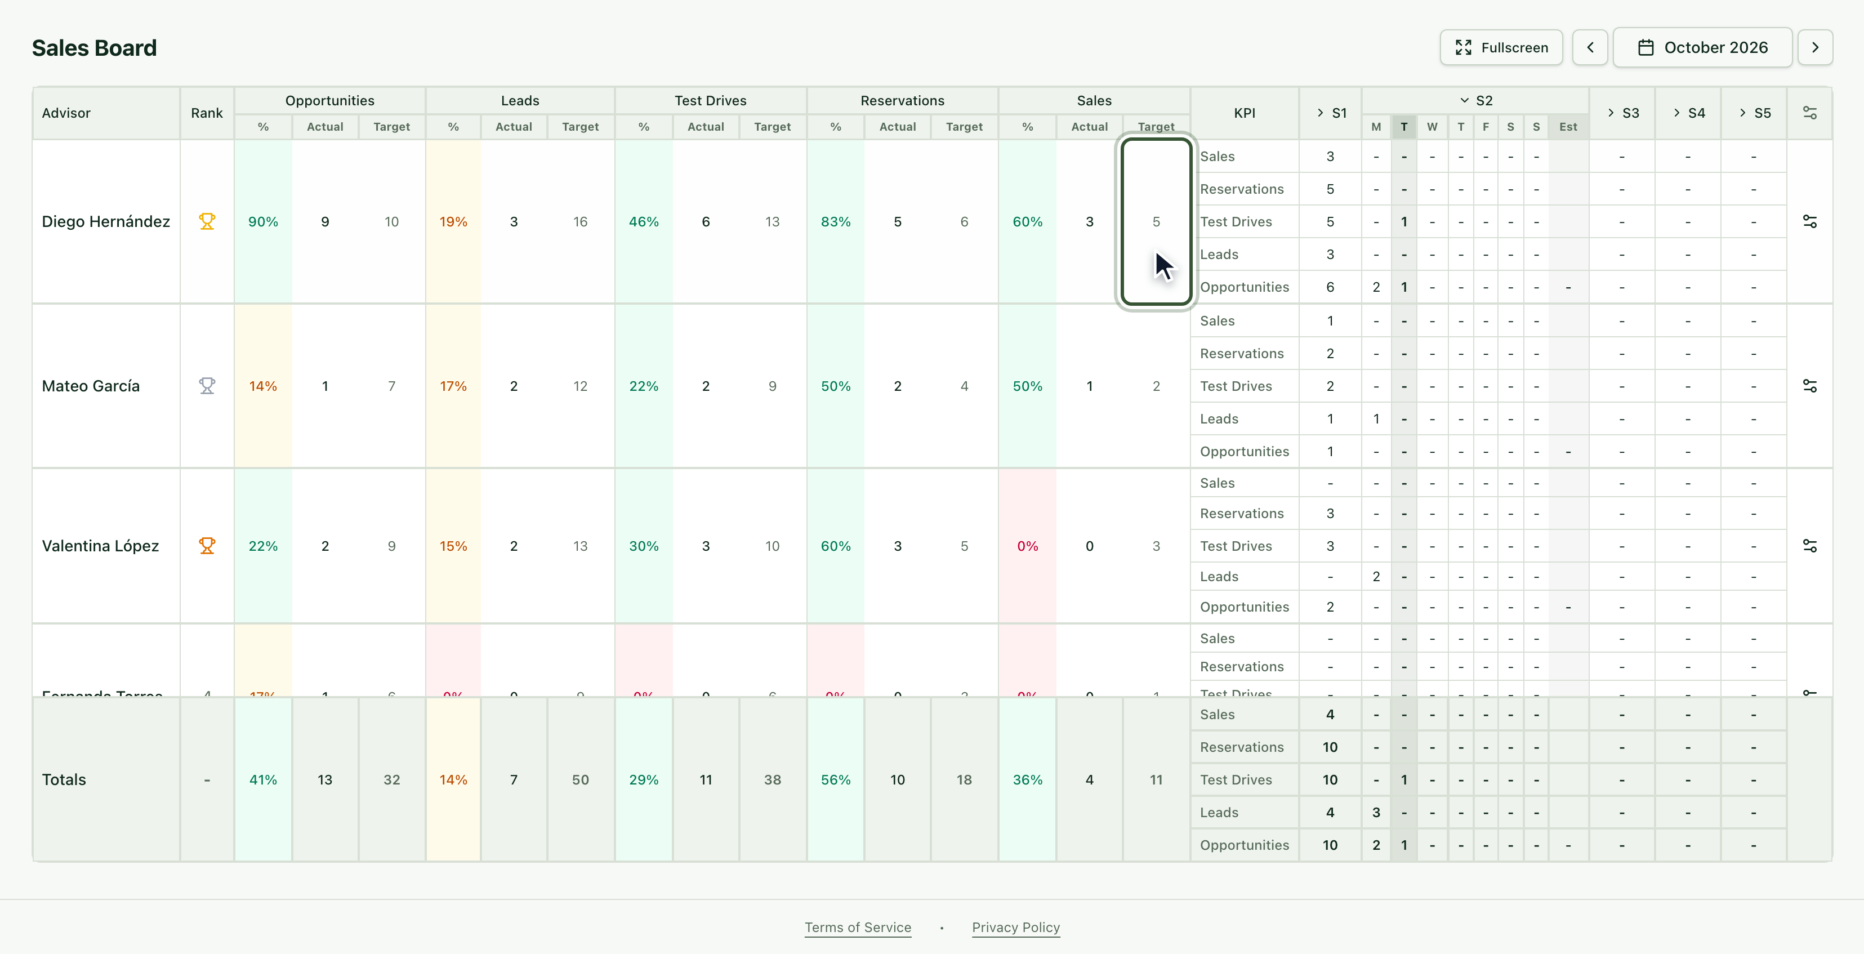
Task: Click Mateo García's Sales target value 2
Action: (x=1156, y=386)
